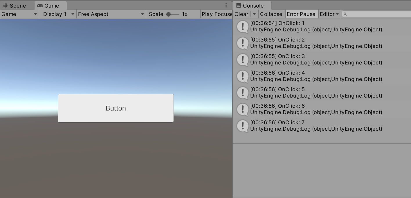Image resolution: width=411 pixels, height=198 pixels.
Task: Click the info icon of OnClick: 5 log
Action: [243, 93]
